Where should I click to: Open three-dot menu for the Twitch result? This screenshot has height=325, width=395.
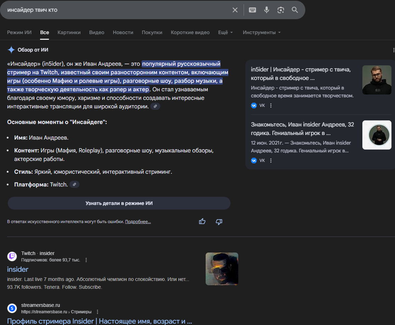(x=86, y=260)
